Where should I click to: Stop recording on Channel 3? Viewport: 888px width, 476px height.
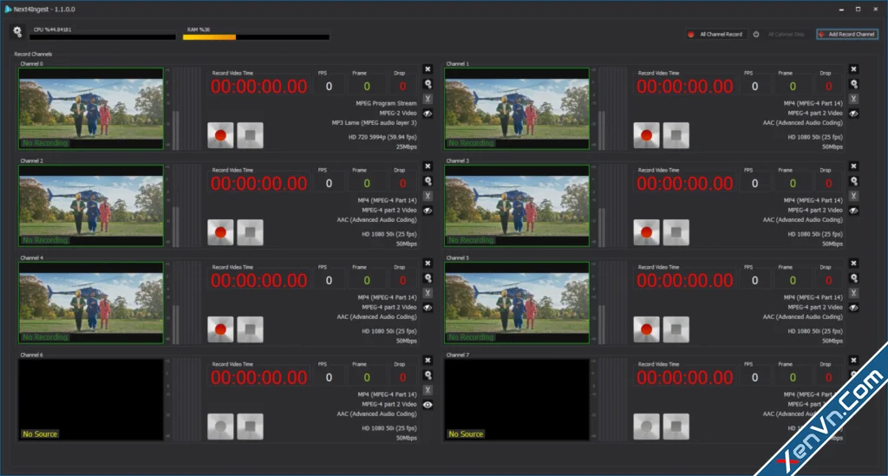click(676, 232)
